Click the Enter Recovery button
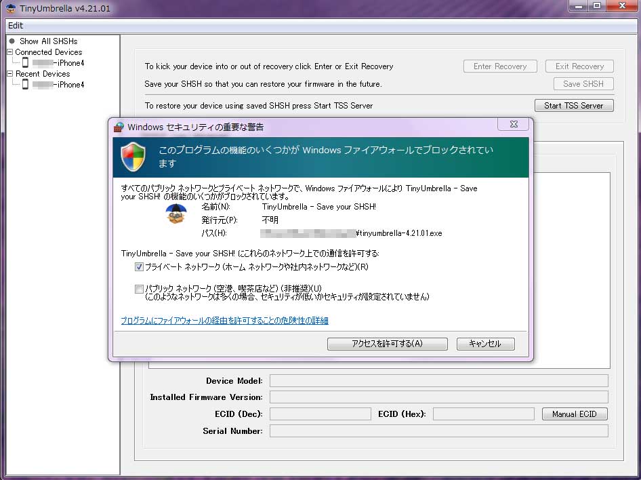The height and width of the screenshot is (480, 641). pyautogui.click(x=500, y=66)
